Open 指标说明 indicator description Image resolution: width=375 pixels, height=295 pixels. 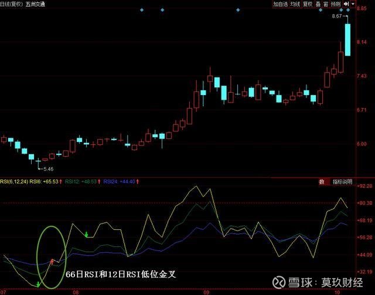pyautogui.click(x=342, y=182)
